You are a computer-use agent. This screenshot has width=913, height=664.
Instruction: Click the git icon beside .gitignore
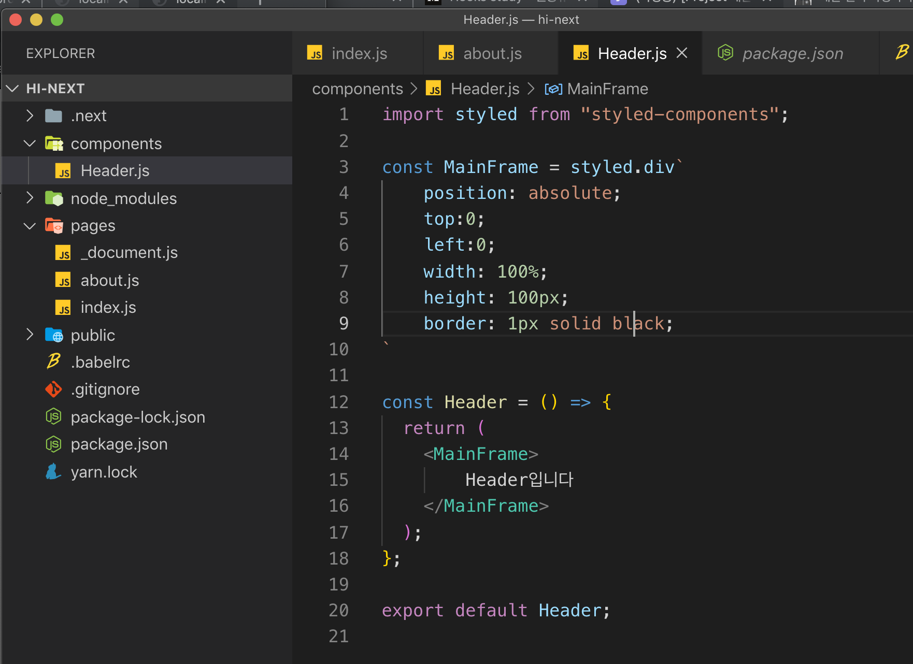click(53, 389)
